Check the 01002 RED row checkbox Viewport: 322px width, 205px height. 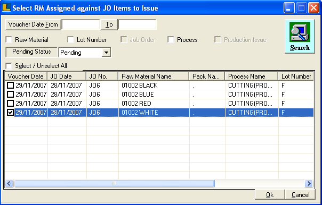click(x=10, y=104)
